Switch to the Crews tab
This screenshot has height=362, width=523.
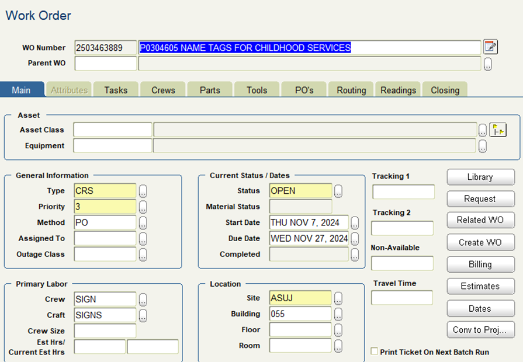pyautogui.click(x=163, y=90)
